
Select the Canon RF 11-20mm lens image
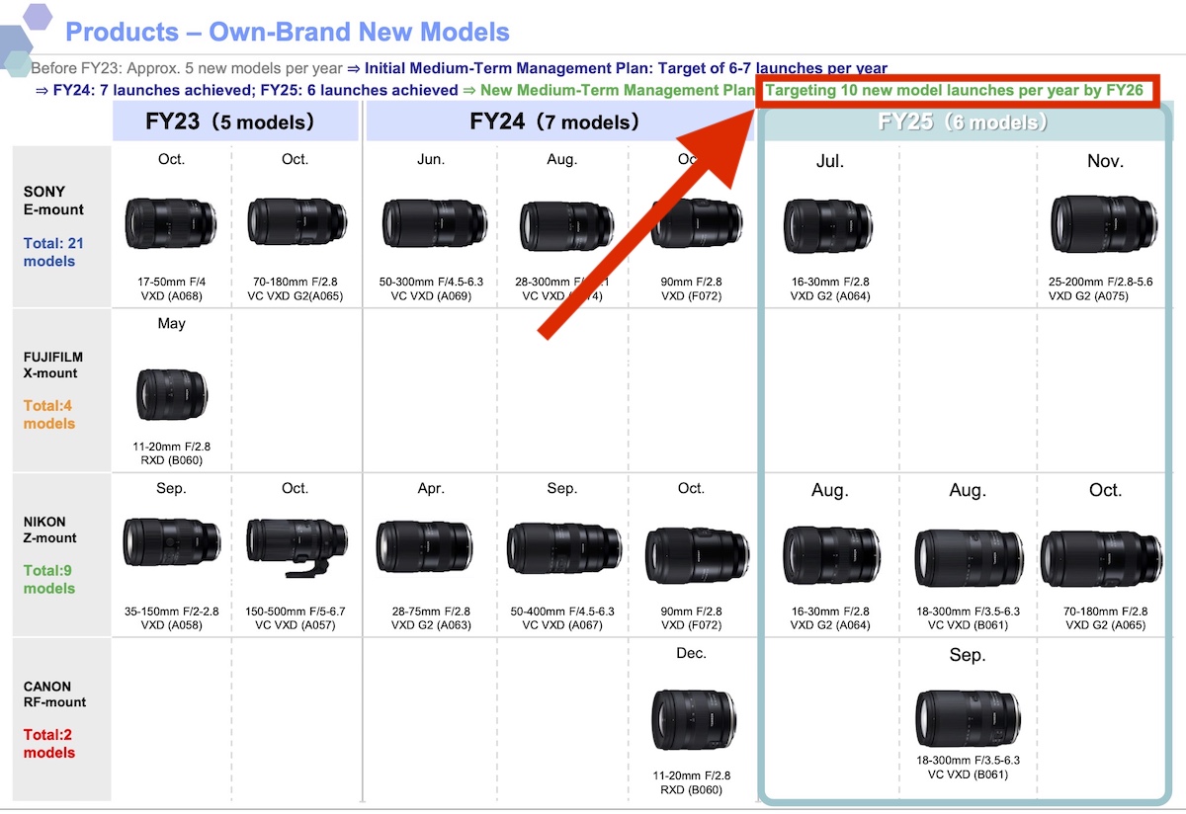[x=691, y=719]
